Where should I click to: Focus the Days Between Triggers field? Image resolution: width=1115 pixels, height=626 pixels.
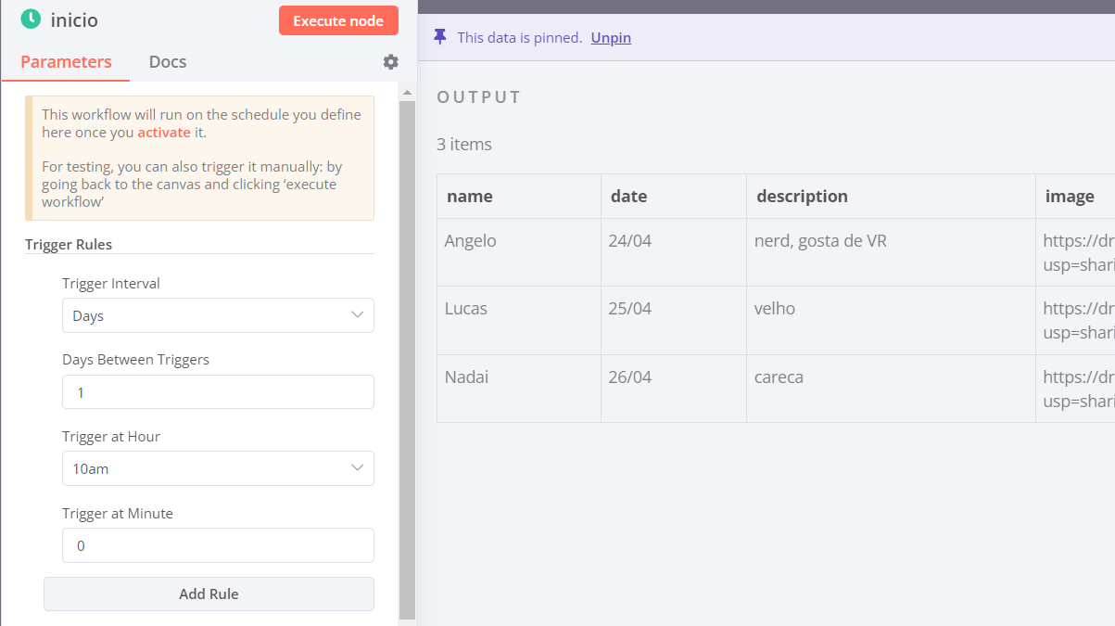pyautogui.click(x=218, y=392)
